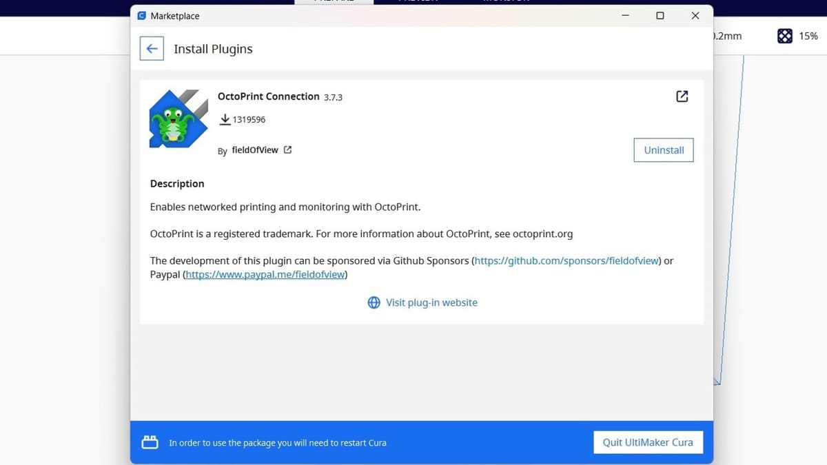Click the OctoPrint Connection plugin title
Viewport: 827px width, 465px height.
[269, 96]
